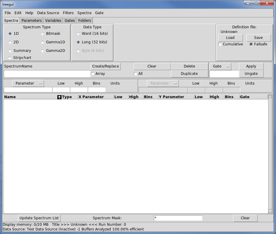Click the vertical scrollbar track of spectrum list

click(270, 154)
